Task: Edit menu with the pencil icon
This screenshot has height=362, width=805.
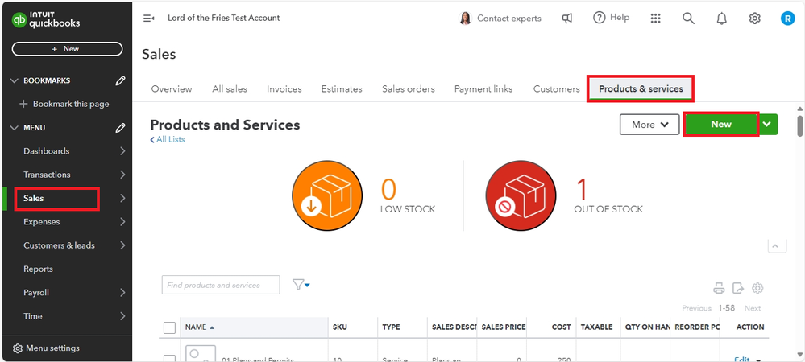Action: 120,128
